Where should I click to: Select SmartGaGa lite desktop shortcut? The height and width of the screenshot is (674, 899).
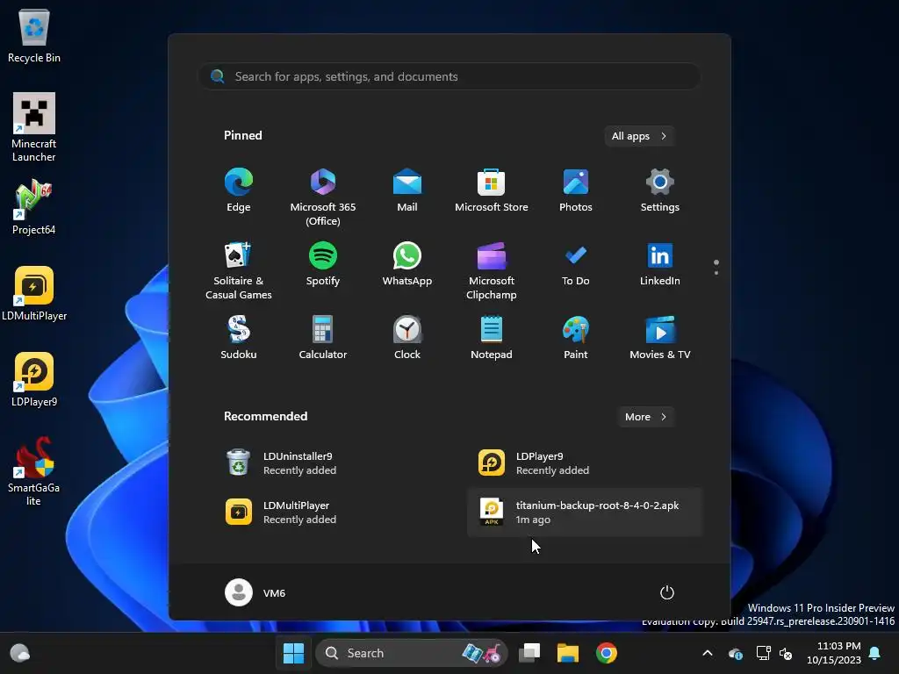(x=34, y=471)
